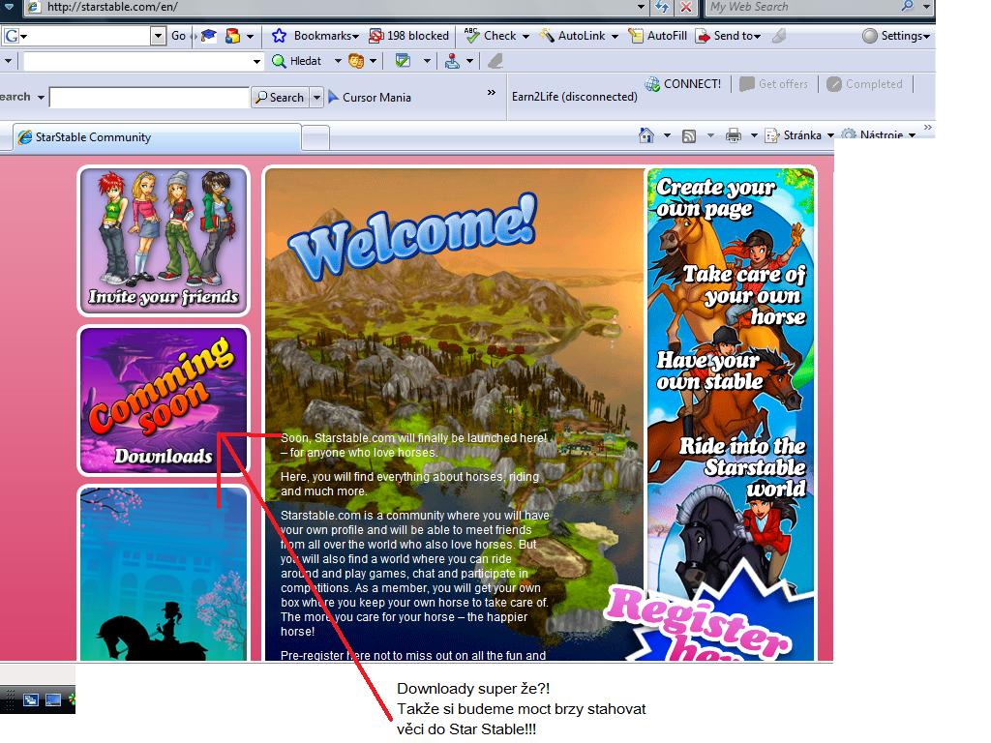This screenshot has height=743, width=991.
Task: Click the Completed button
Action: click(x=865, y=84)
